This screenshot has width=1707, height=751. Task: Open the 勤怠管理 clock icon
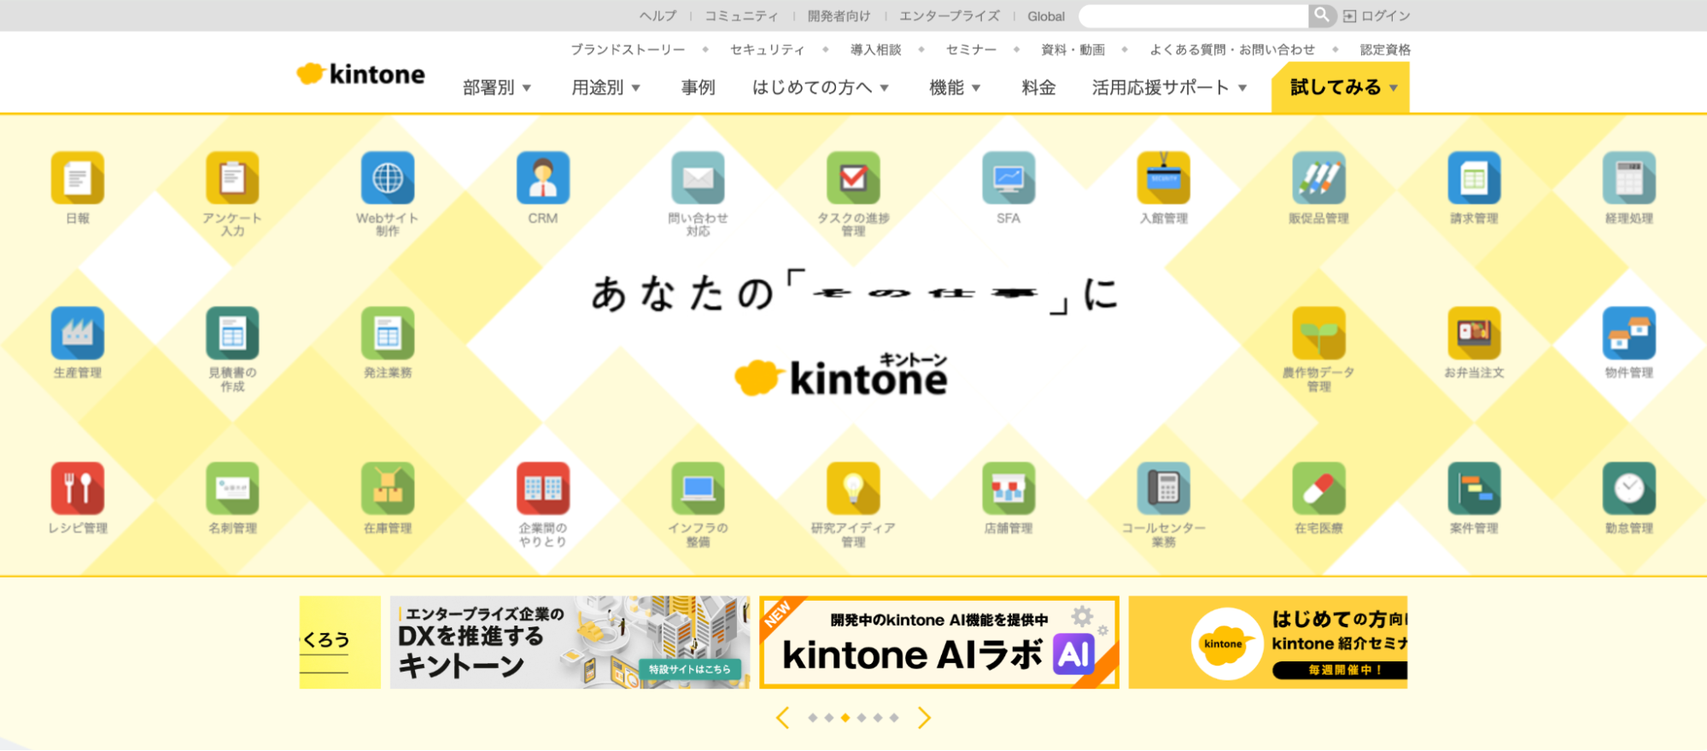coord(1628,488)
